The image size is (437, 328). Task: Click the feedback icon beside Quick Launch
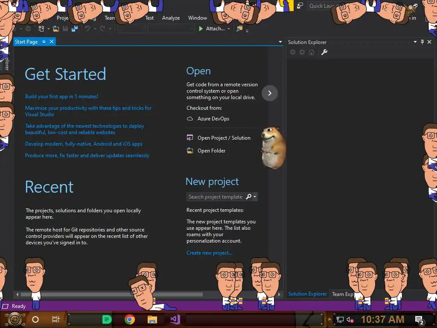pyautogui.click(x=300, y=6)
